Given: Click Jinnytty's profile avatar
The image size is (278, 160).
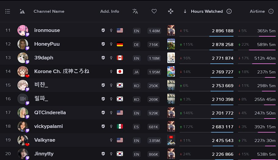Looking at the screenshot, I should (23, 154).
